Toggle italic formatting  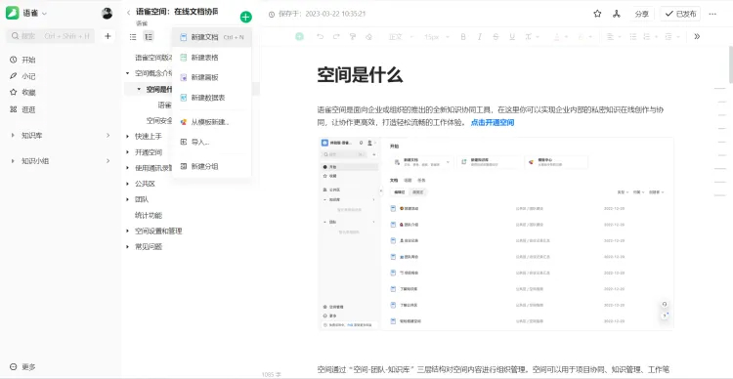click(479, 36)
